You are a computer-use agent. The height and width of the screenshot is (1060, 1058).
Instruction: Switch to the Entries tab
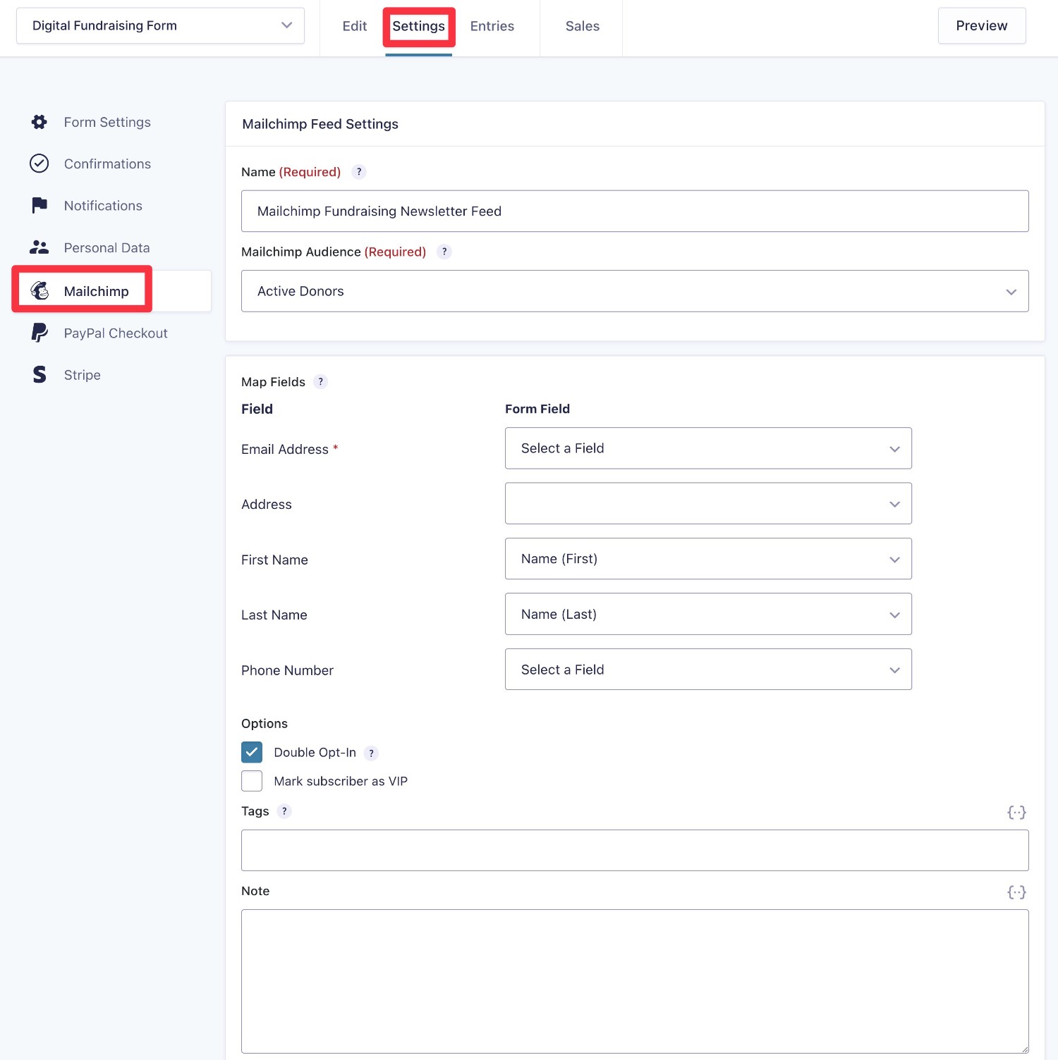pyautogui.click(x=492, y=26)
